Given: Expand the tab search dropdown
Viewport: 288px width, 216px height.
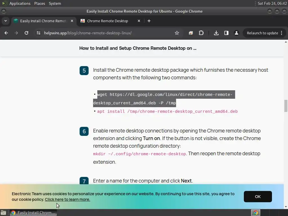Looking at the screenshot, I should tap(6, 21).
